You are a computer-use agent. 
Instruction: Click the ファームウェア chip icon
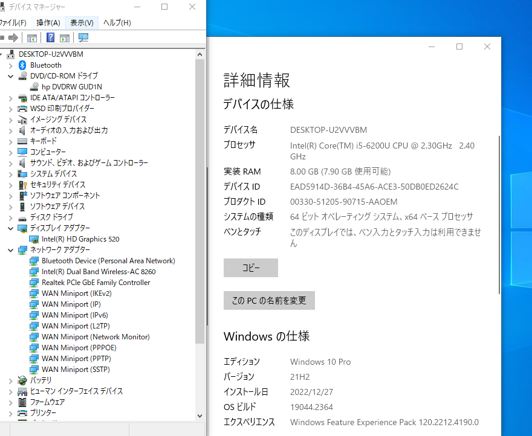pyautogui.click(x=22, y=402)
